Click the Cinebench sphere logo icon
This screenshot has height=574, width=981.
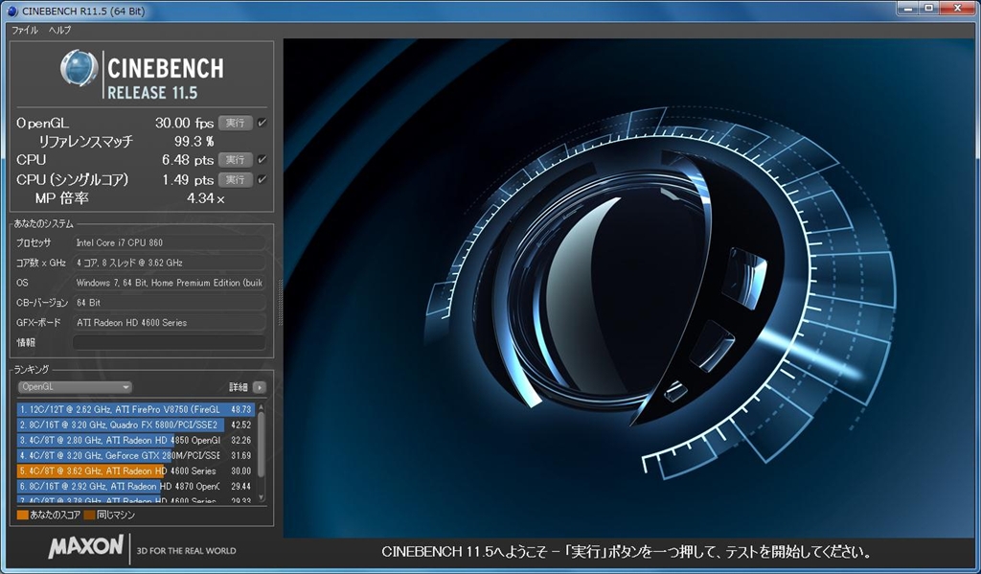[x=80, y=69]
